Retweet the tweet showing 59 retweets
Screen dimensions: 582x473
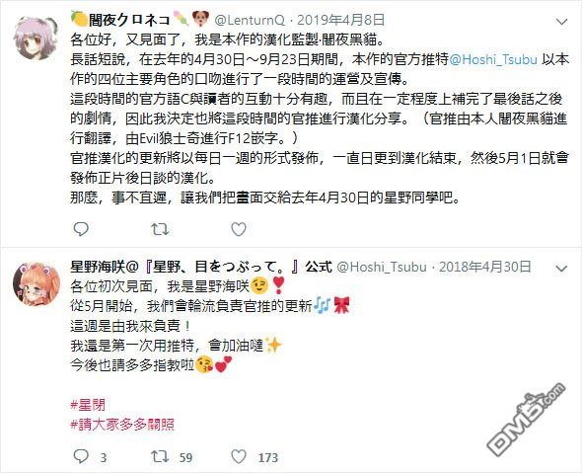(160, 456)
